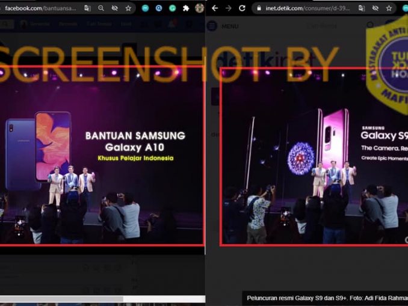Bookmark the Facebook page with the star icon
This screenshot has height=306, width=408.
coord(128,8)
